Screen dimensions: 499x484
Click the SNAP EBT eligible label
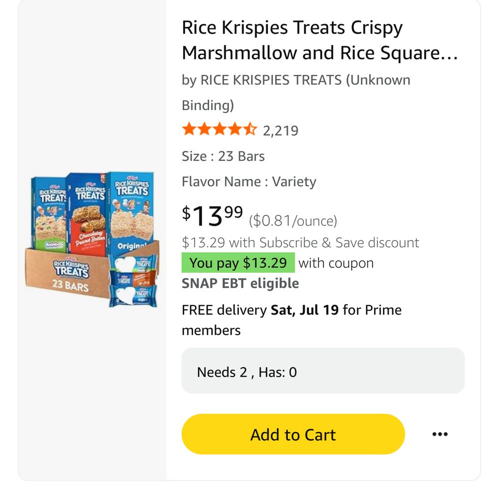coord(241,283)
